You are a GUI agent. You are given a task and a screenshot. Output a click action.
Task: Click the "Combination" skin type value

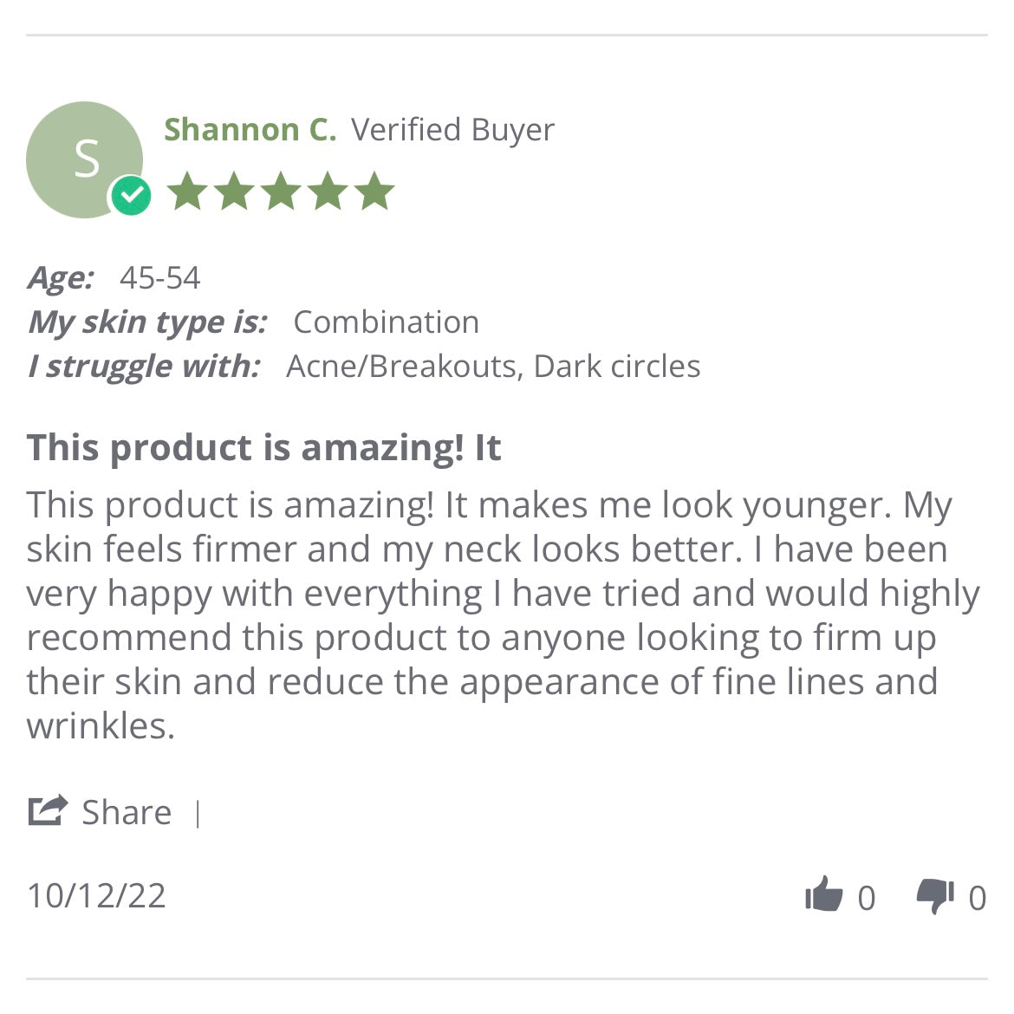pos(386,322)
